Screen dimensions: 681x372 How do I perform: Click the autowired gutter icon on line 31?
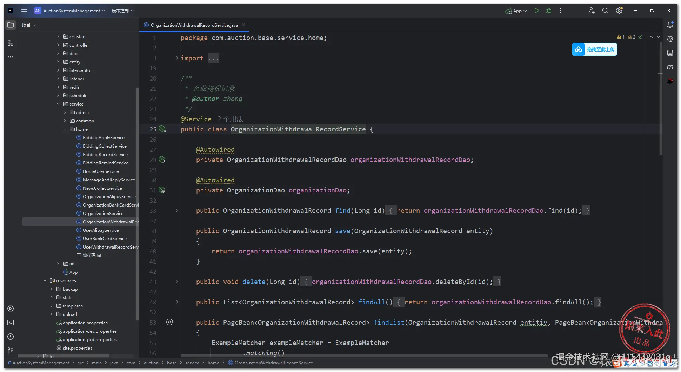click(162, 190)
